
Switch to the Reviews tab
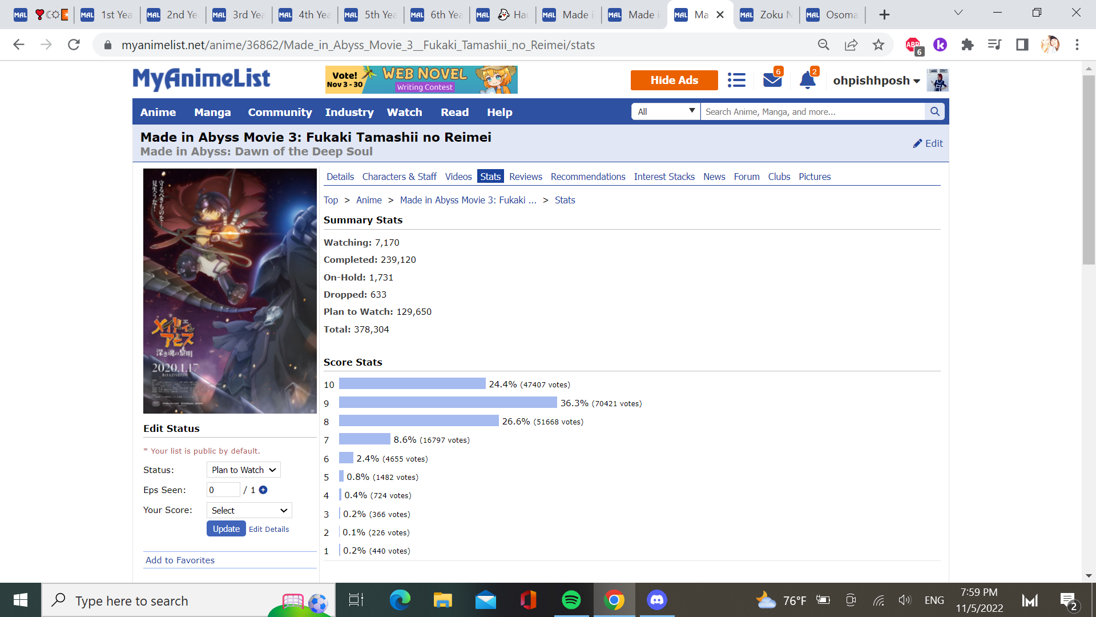point(526,177)
